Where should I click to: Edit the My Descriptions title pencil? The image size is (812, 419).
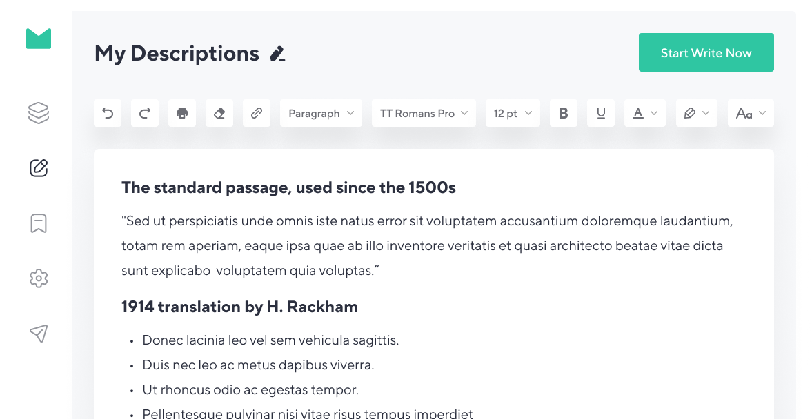coord(277,54)
